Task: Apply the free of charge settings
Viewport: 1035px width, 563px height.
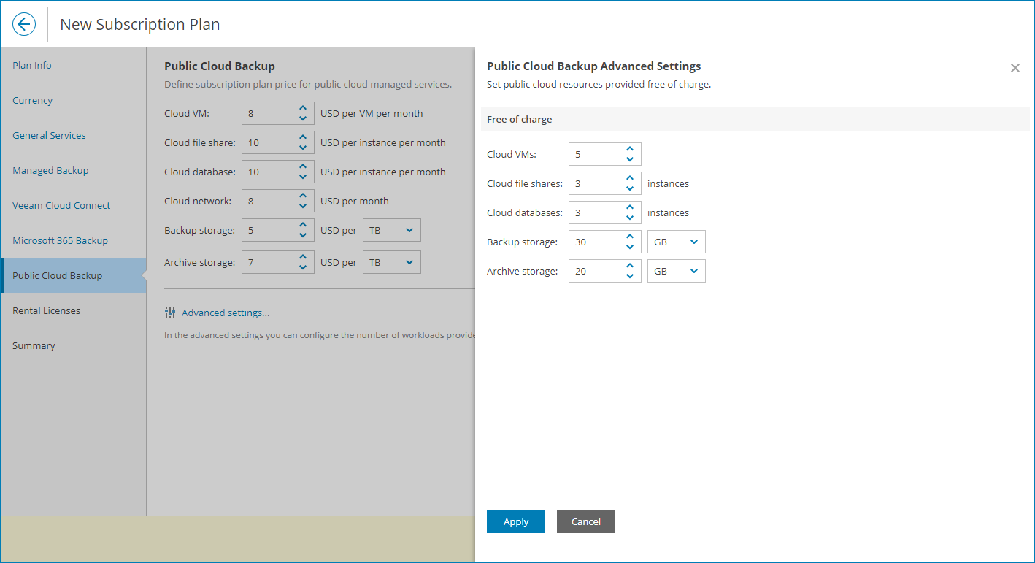Action: point(515,521)
